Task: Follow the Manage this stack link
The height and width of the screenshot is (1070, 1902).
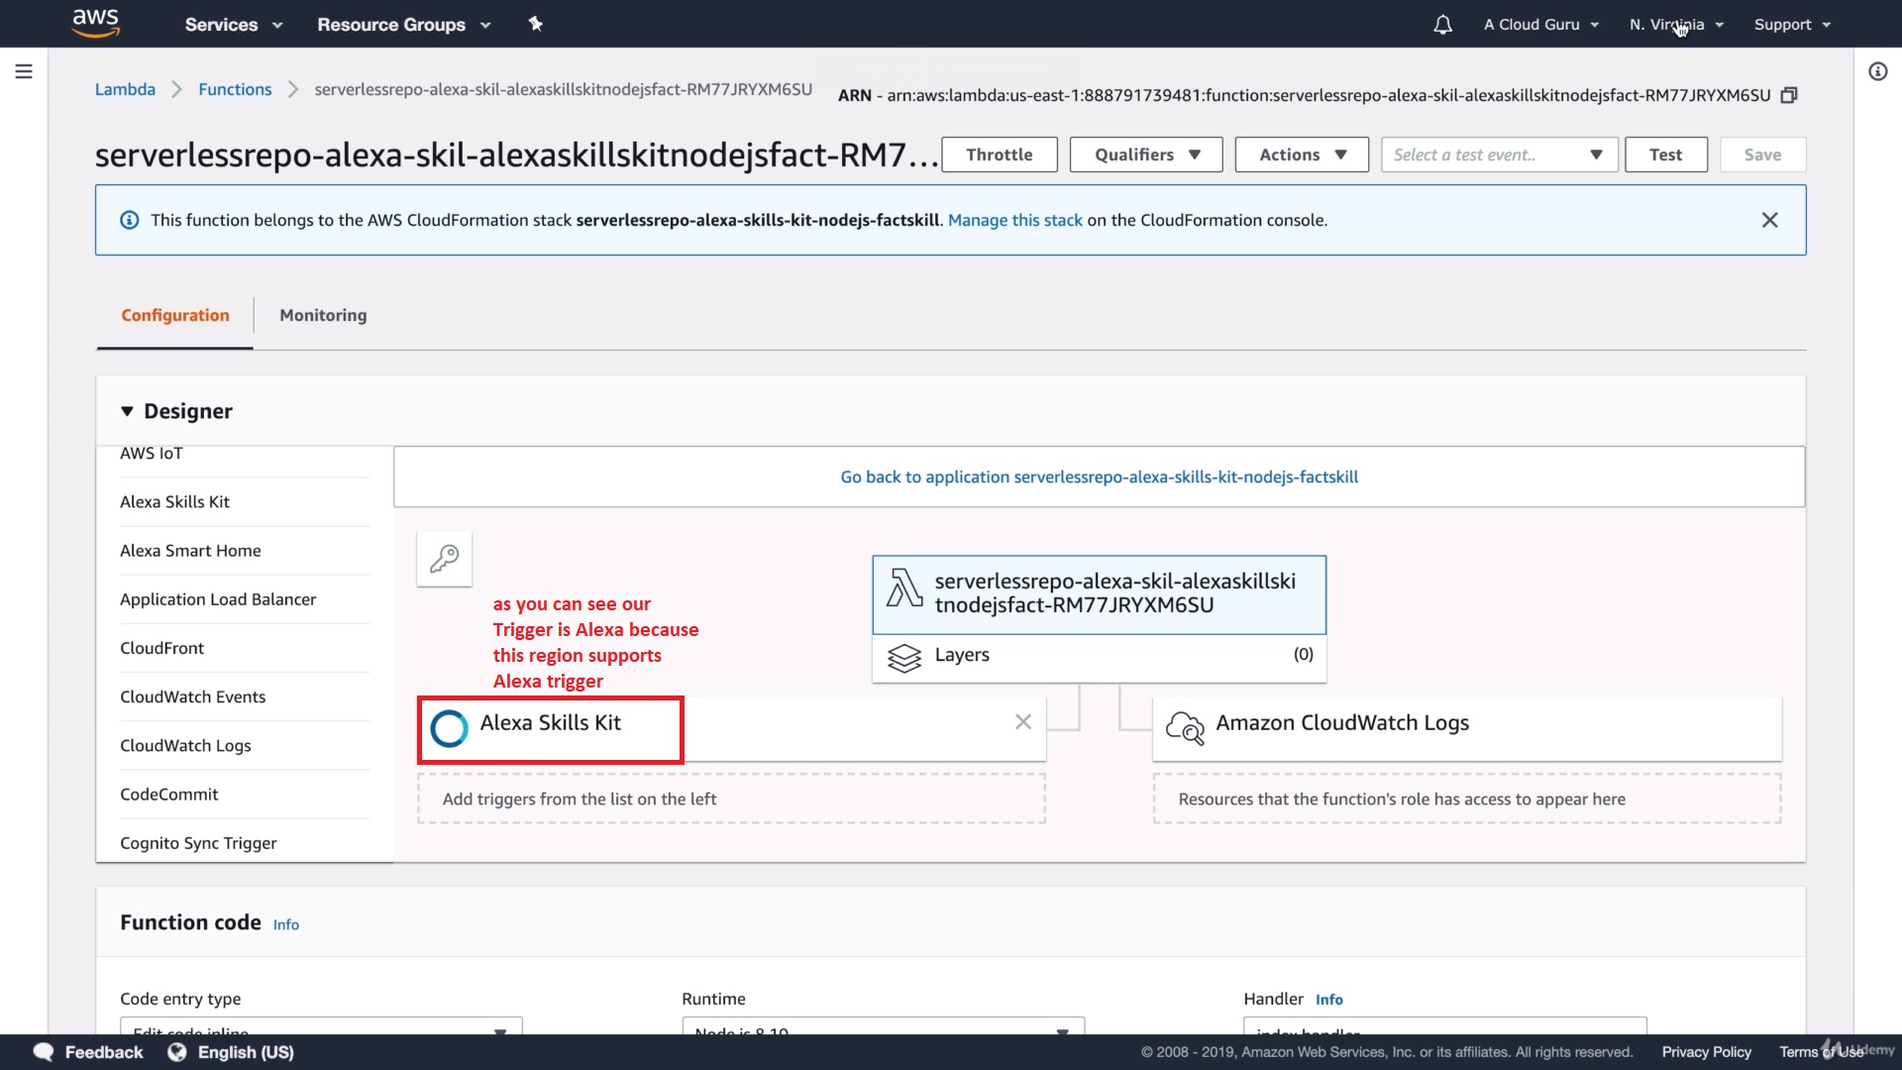Action: [1014, 220]
